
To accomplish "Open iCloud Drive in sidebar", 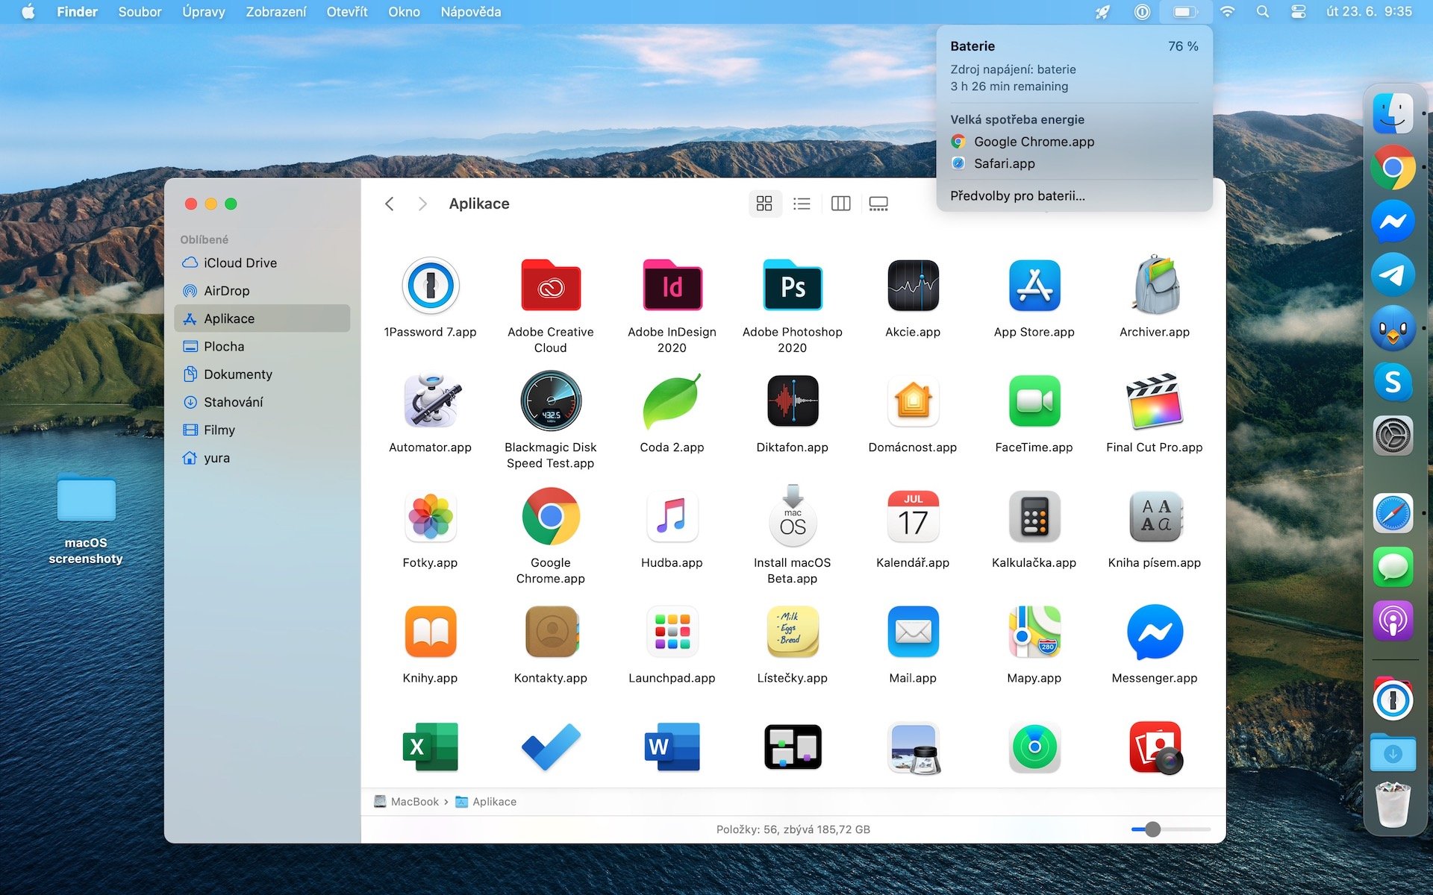I will (x=262, y=263).
